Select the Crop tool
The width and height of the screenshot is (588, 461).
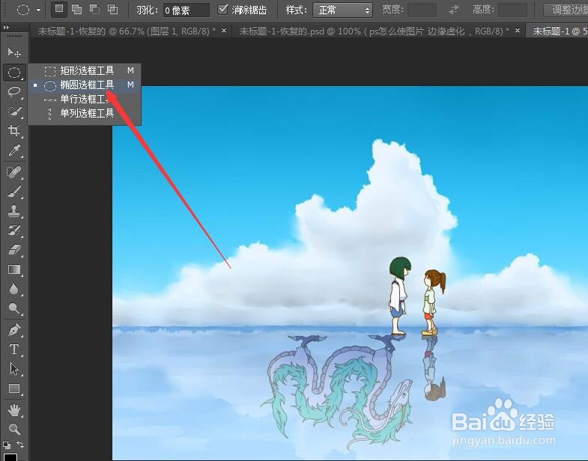click(14, 131)
